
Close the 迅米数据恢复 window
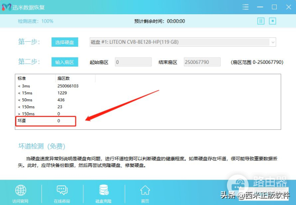(x=289, y=7)
